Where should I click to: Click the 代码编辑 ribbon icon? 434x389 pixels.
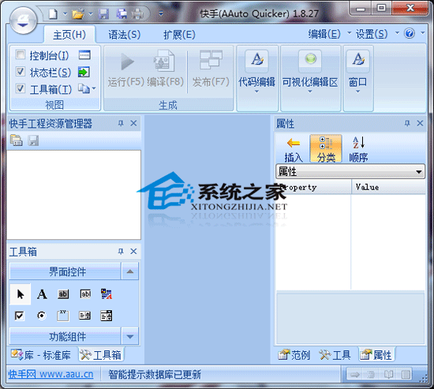257,59
